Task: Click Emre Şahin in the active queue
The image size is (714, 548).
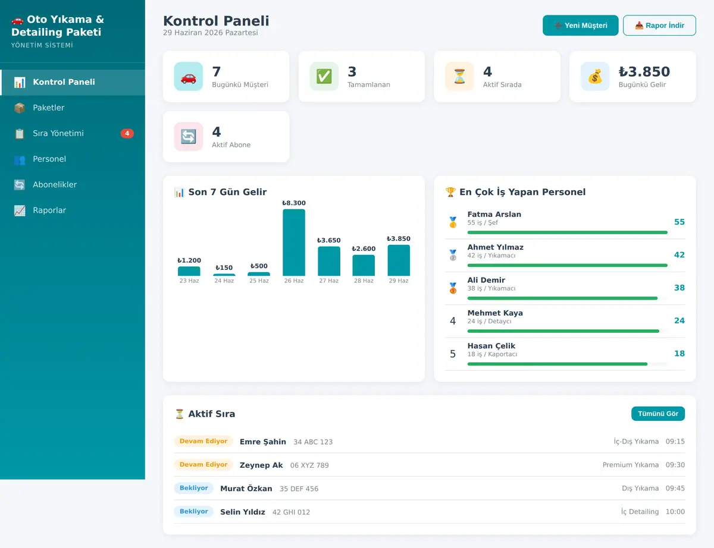Action: (x=263, y=442)
